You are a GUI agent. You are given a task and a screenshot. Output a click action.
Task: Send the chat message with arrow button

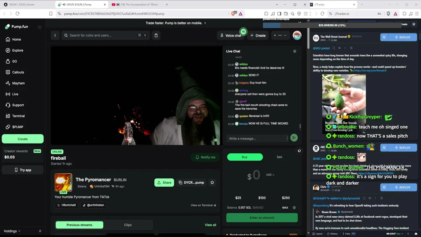[294, 138]
